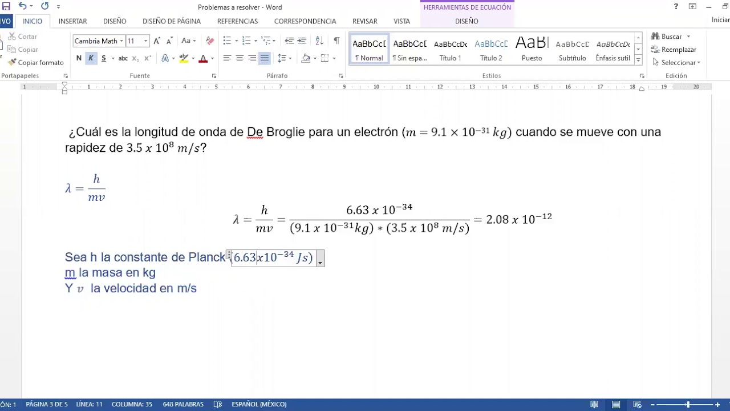This screenshot has height=411, width=730.
Task: Toggle underline (S) formatting
Action: click(x=103, y=58)
